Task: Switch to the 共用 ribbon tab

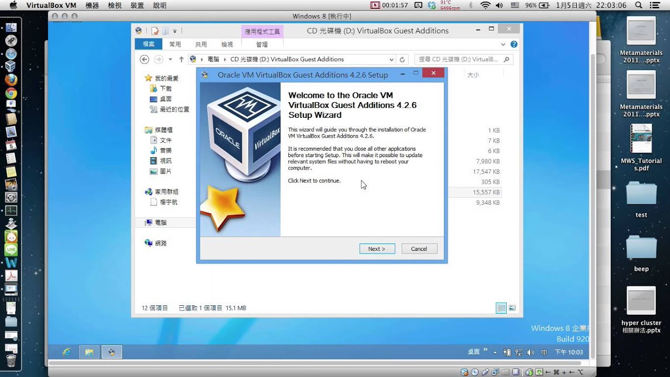Action: pyautogui.click(x=201, y=45)
